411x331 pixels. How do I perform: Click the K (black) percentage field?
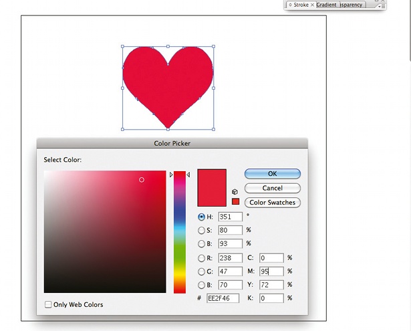[x=271, y=298]
